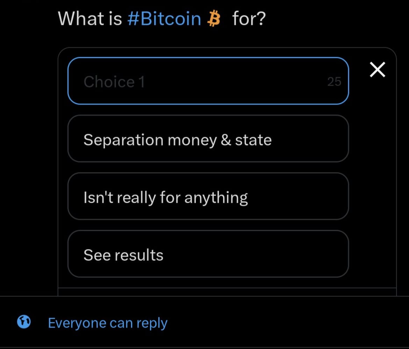Click the Everyone can reply label
The height and width of the screenshot is (349, 409).
(108, 322)
